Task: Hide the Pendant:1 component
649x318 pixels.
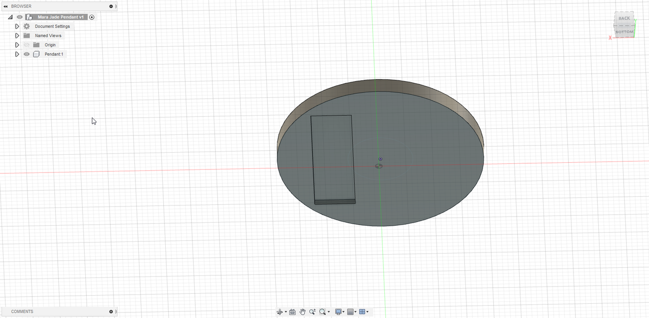Action: [27, 54]
